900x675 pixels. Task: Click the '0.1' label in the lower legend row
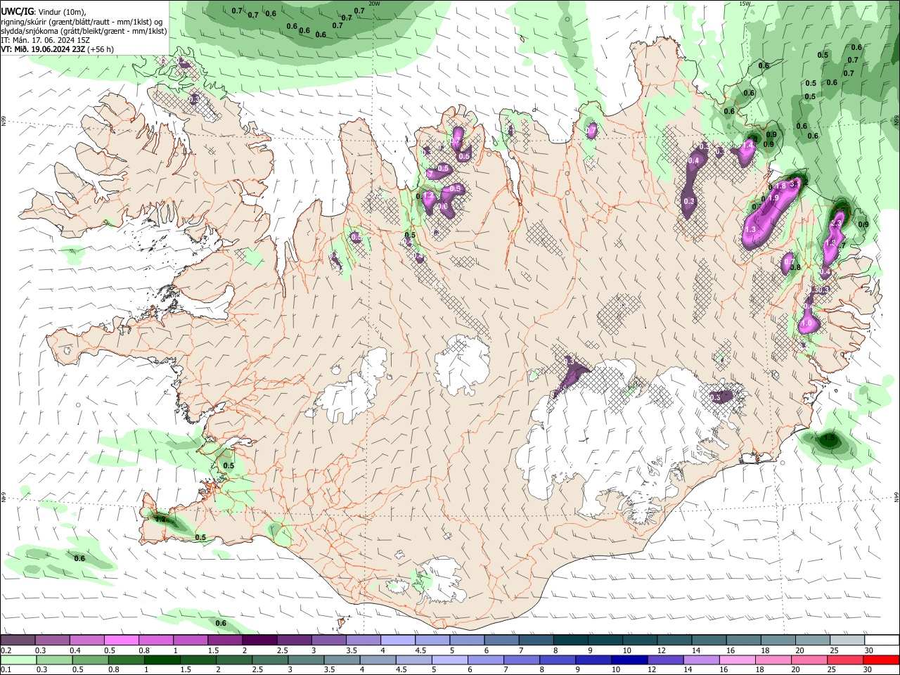point(6,670)
